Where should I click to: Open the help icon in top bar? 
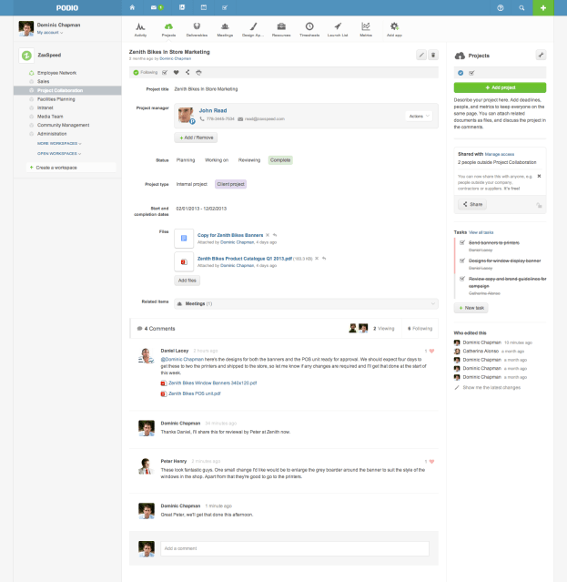point(501,8)
